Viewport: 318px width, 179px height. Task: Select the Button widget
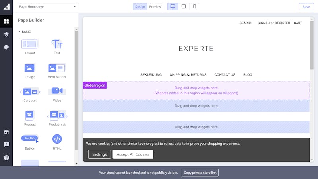tap(30, 142)
